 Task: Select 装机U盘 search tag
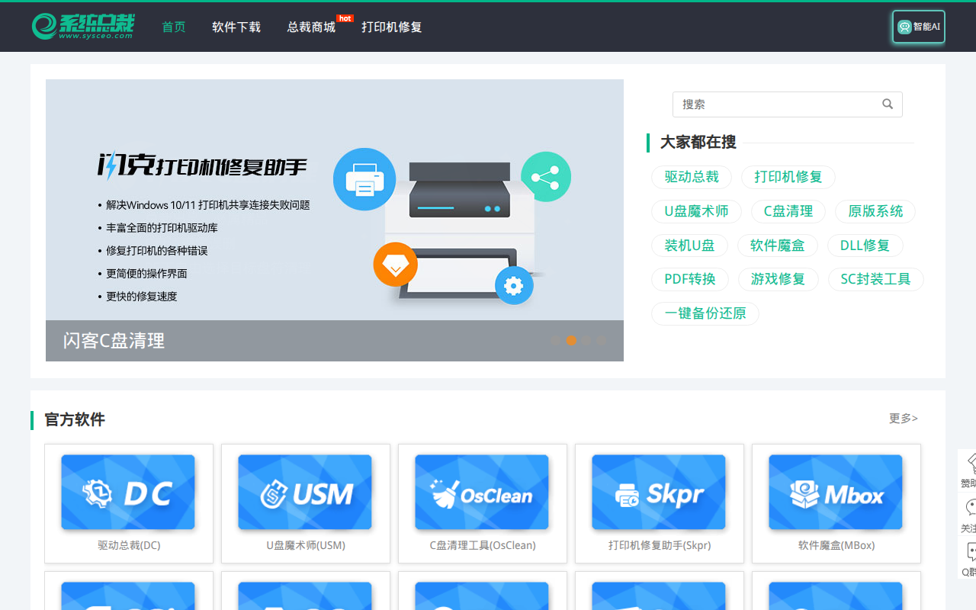click(x=689, y=246)
